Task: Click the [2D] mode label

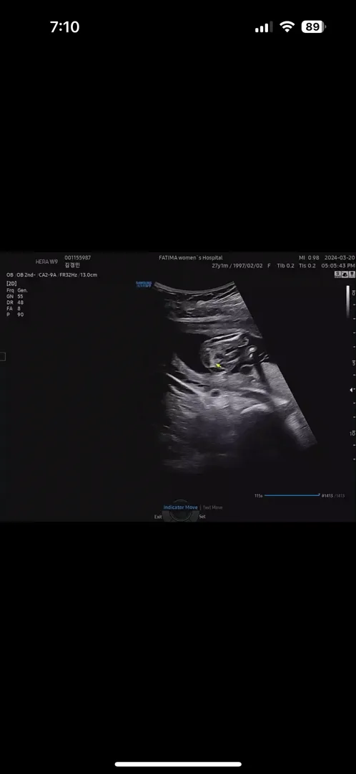Action: pyautogui.click(x=11, y=284)
